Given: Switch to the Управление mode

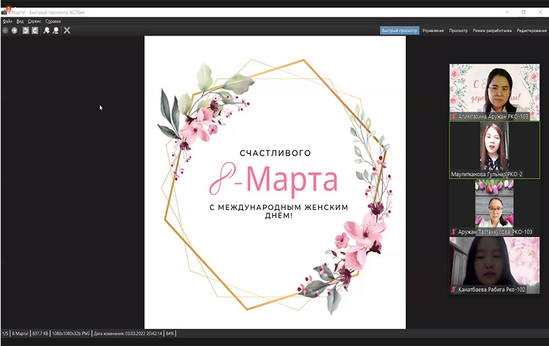Looking at the screenshot, I should (433, 30).
